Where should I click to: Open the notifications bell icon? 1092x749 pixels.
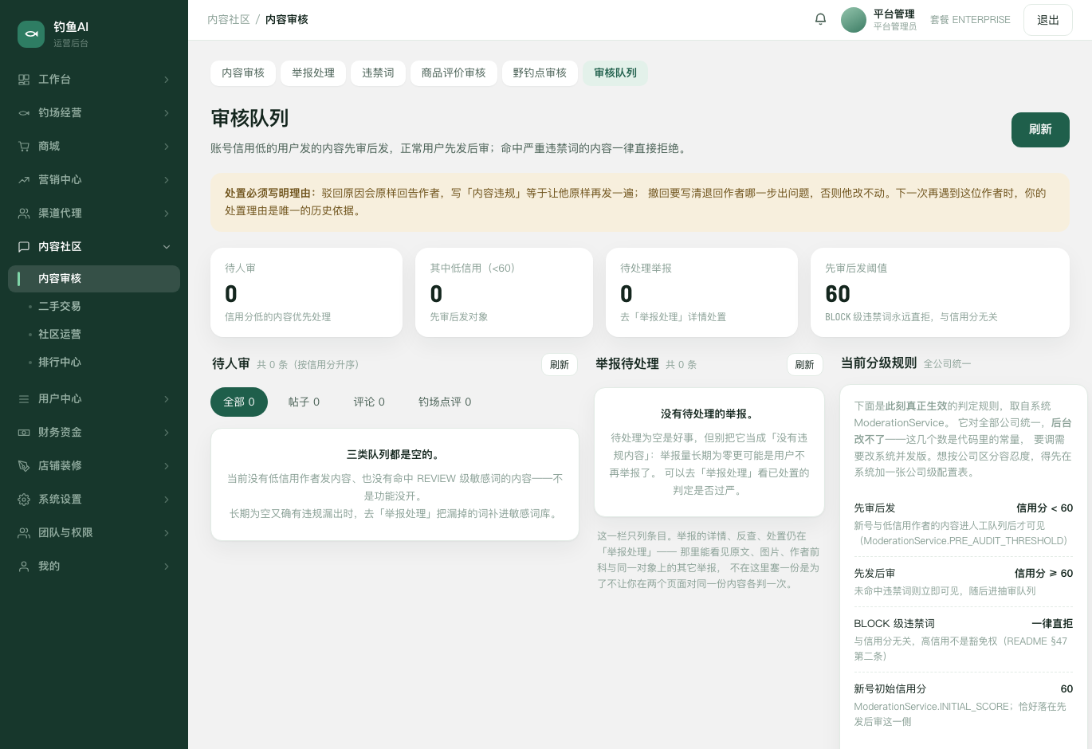(x=820, y=19)
